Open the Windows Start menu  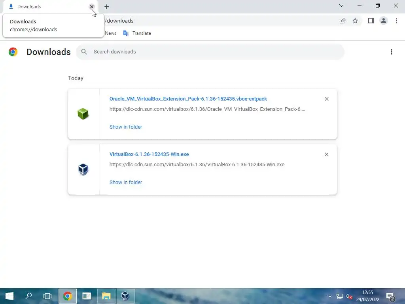click(9, 296)
